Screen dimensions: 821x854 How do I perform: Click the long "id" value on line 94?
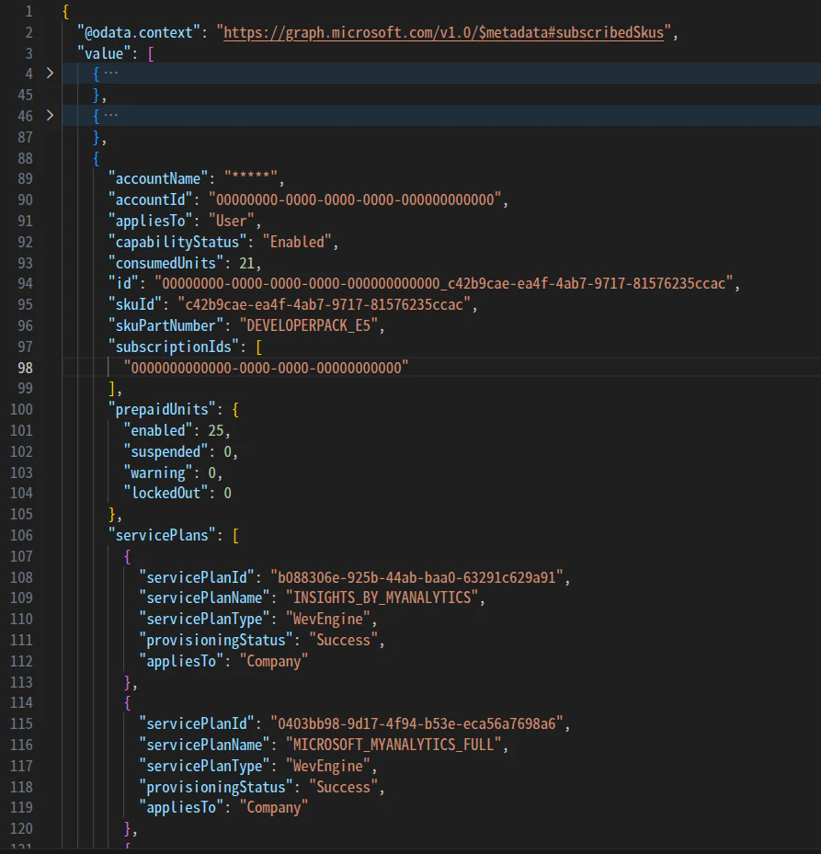click(444, 284)
